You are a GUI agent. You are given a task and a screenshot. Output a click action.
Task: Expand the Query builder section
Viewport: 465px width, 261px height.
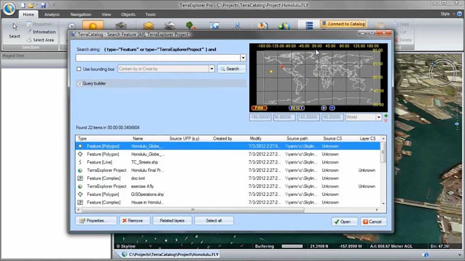click(x=79, y=83)
